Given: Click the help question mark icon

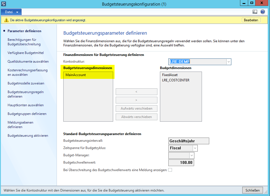Looking at the screenshot, I should [262, 12].
